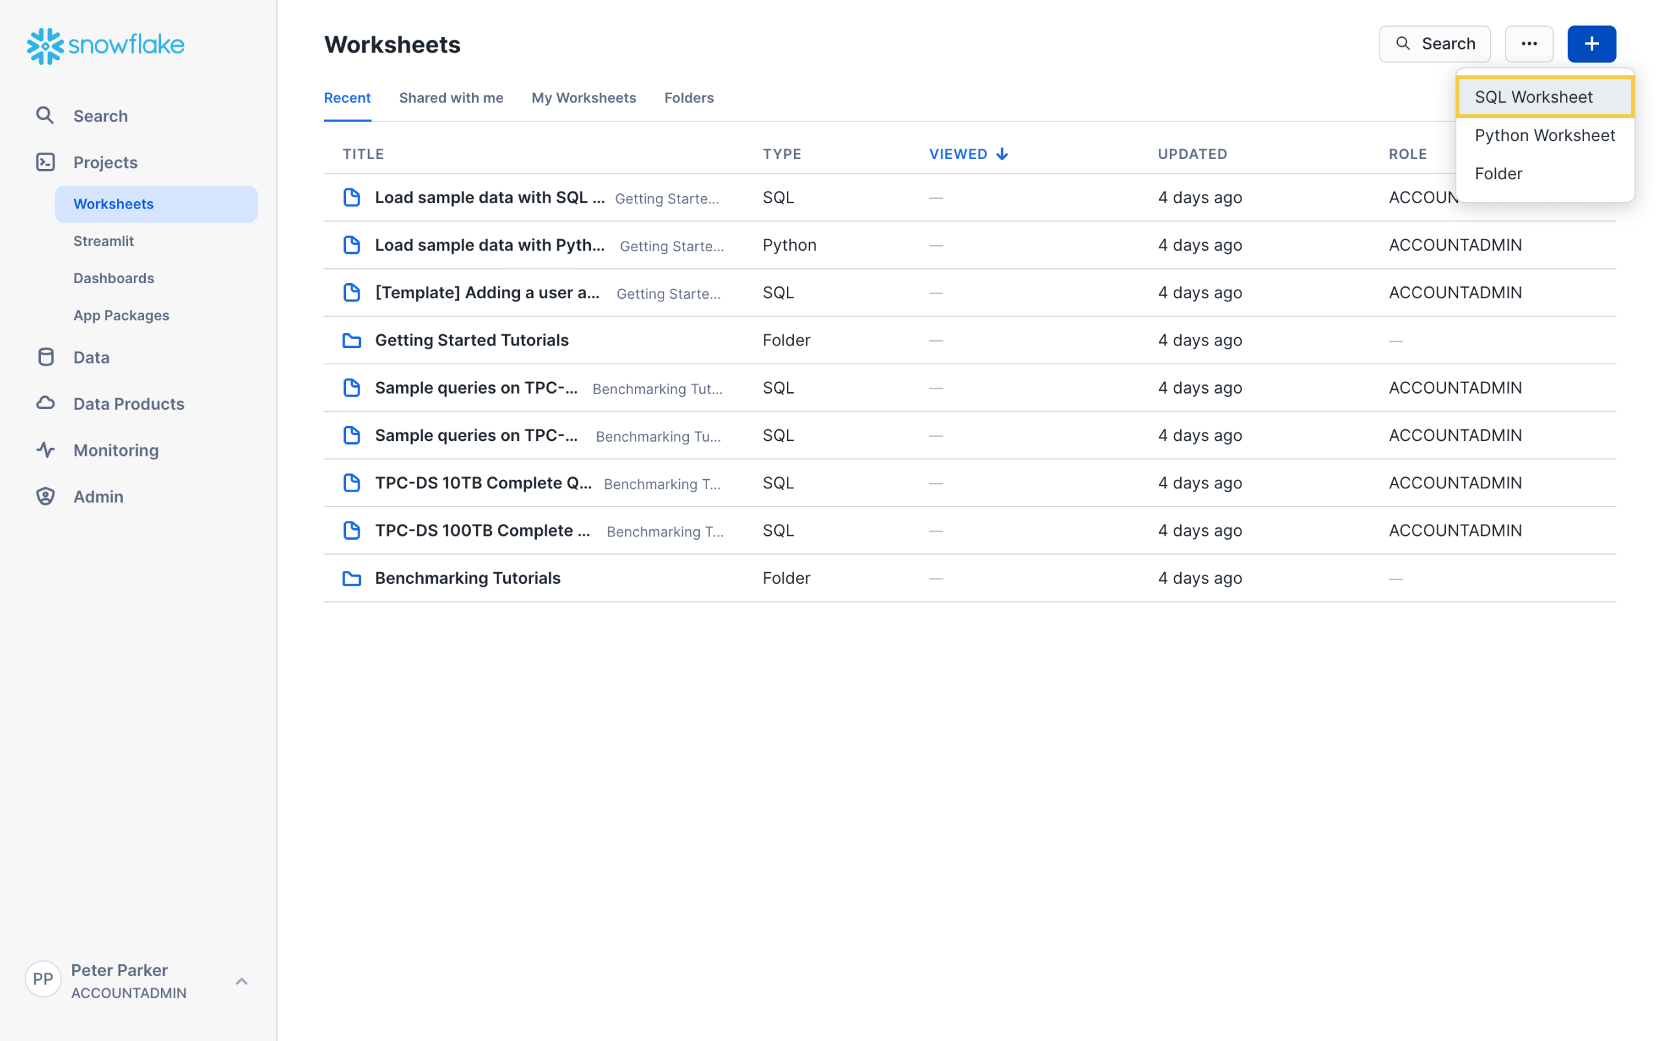The image size is (1662, 1041).
Task: Click the Search box in top header
Action: (x=1434, y=44)
